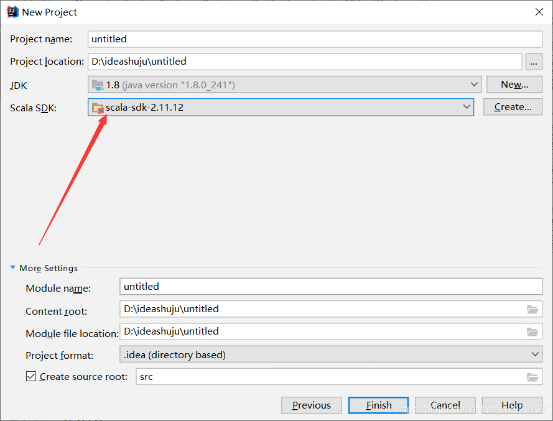Open the Scala SDK dropdown
553x421 pixels.
(x=281, y=107)
